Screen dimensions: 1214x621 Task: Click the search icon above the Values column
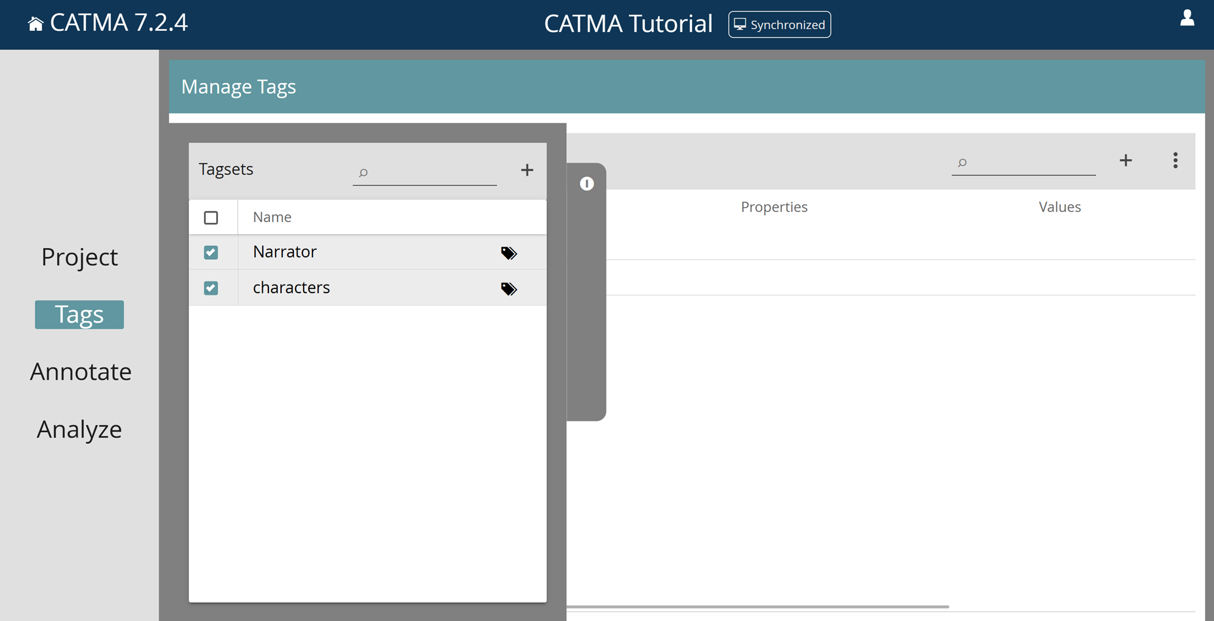961,163
